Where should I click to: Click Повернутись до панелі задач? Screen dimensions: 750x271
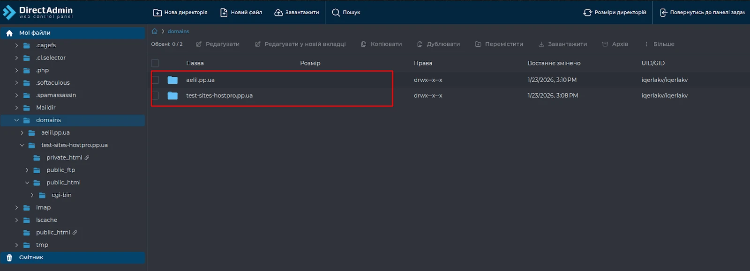[x=703, y=13]
